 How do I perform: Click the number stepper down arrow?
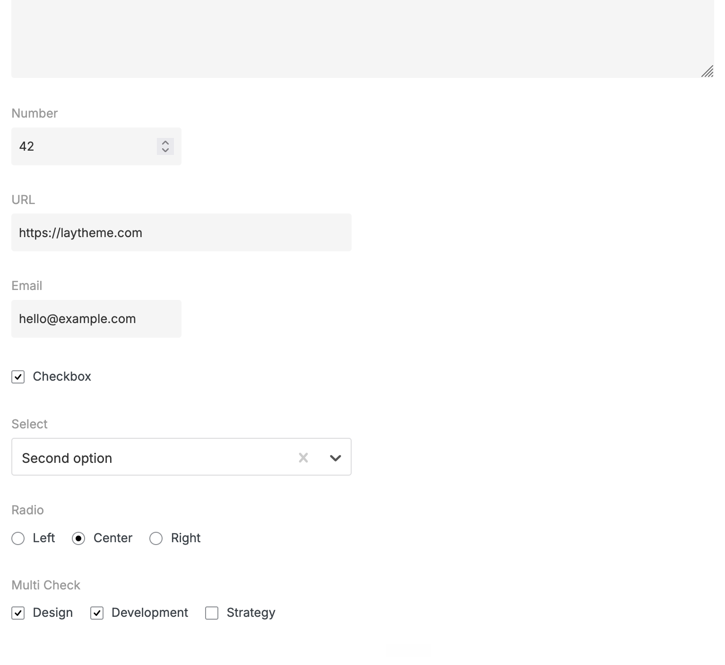165,151
